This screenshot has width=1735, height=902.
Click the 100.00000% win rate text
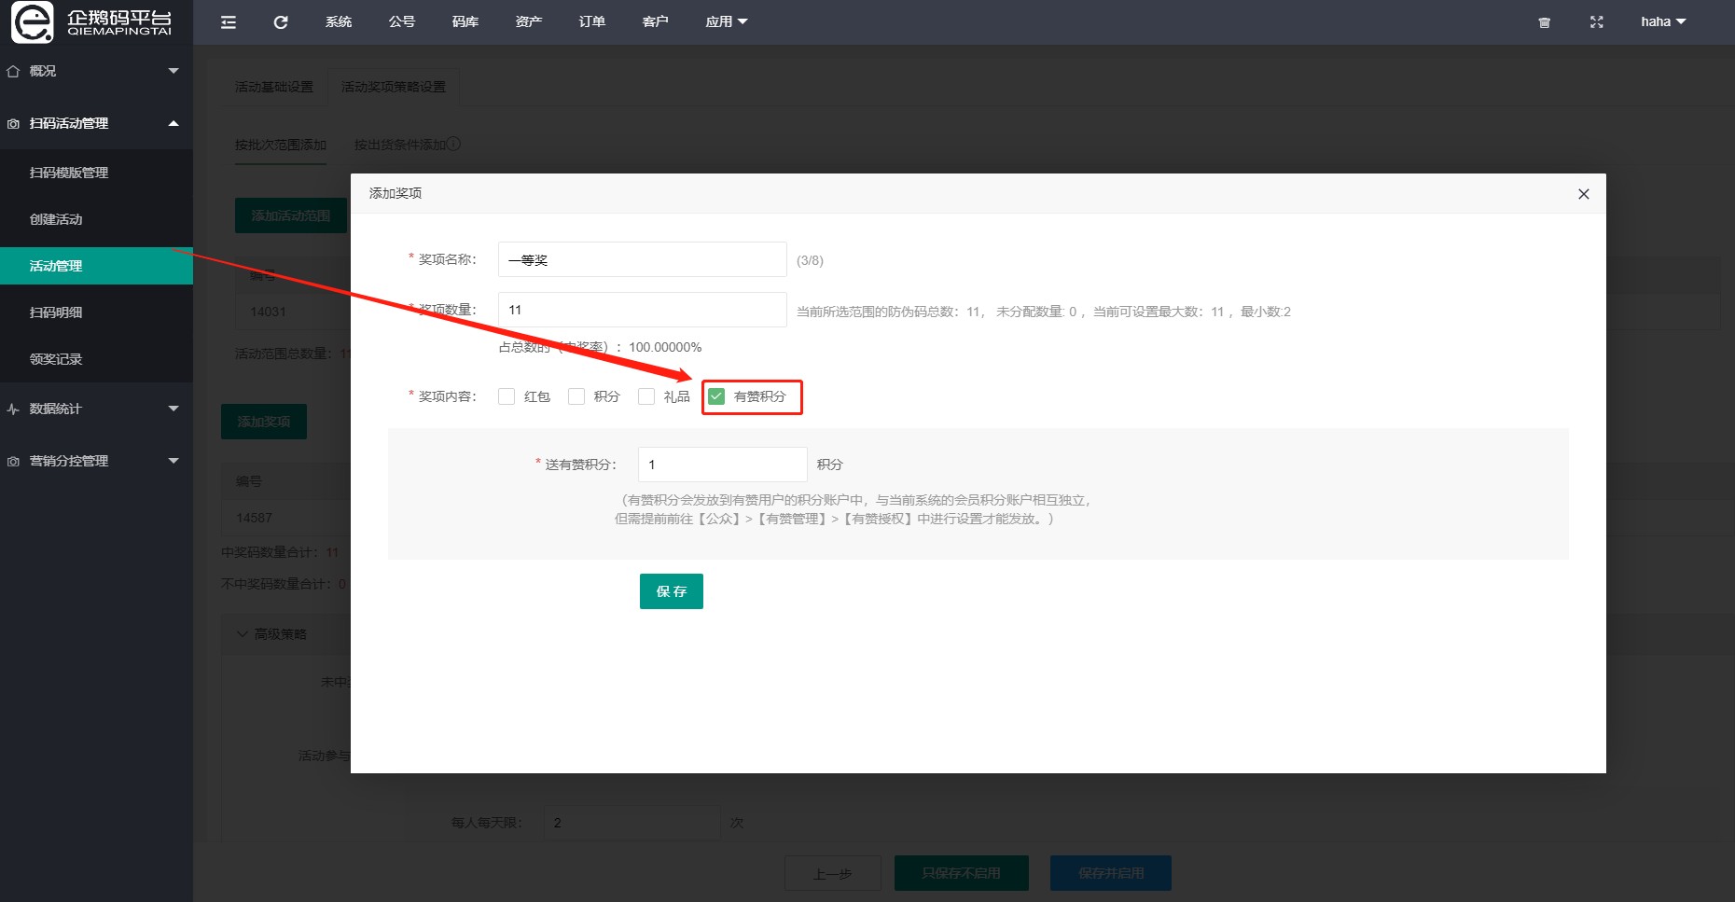click(665, 347)
